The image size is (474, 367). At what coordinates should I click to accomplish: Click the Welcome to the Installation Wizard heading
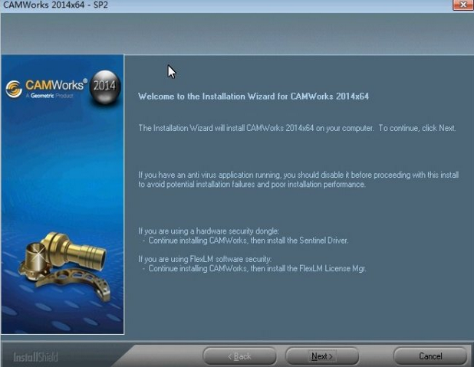[x=253, y=97]
